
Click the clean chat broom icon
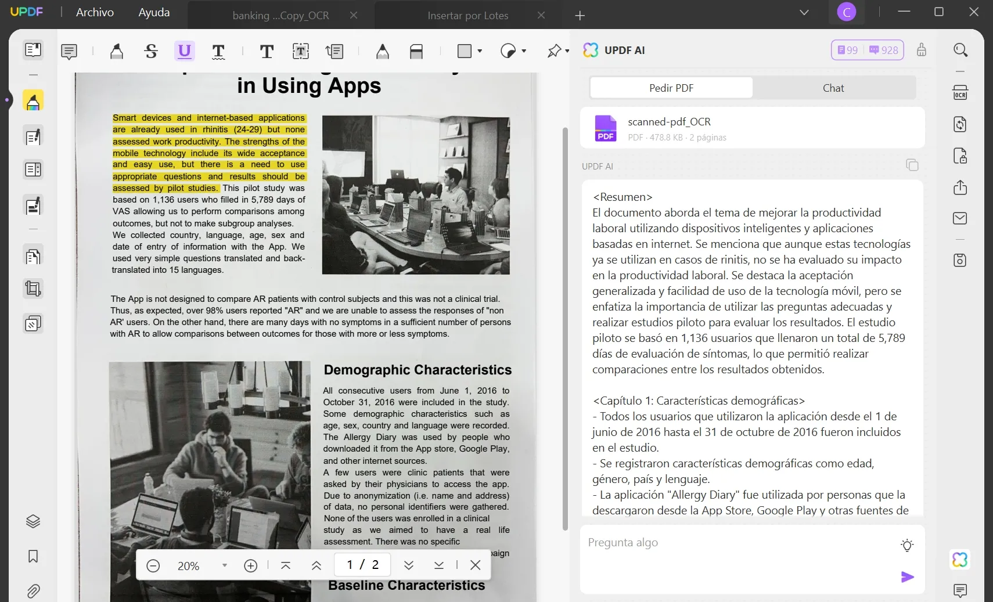(x=922, y=50)
